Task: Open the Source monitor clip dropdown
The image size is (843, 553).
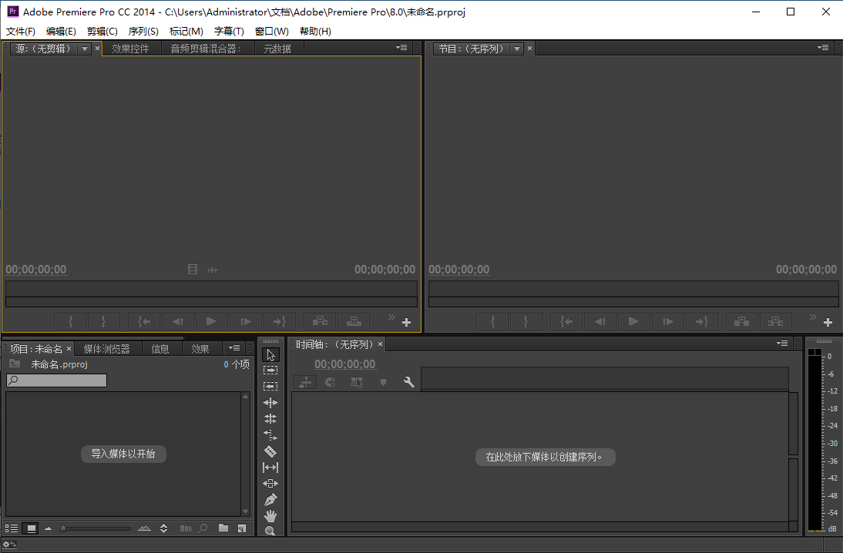Action: tap(84, 49)
